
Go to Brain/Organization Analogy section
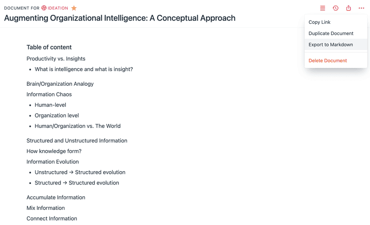60,84
